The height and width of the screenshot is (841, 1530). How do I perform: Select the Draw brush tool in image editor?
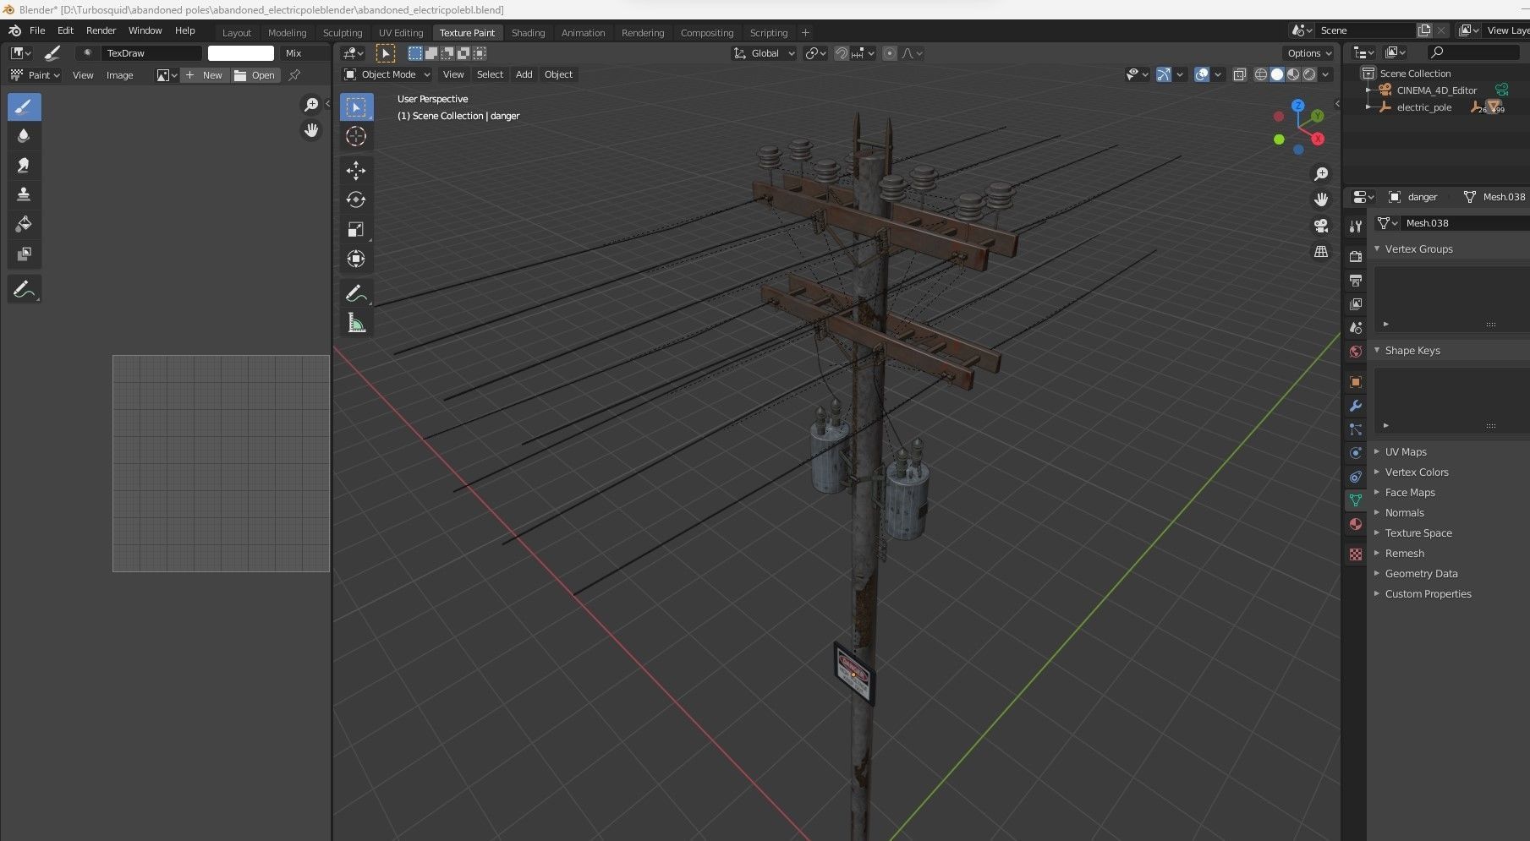[x=24, y=106]
